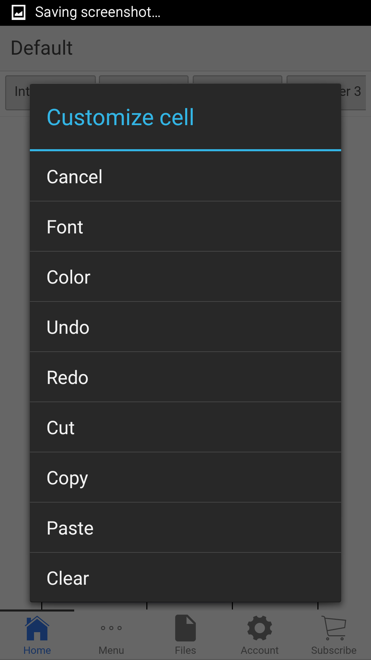Open the Files document icon
This screenshot has width=371, height=660.
pyautogui.click(x=185, y=628)
